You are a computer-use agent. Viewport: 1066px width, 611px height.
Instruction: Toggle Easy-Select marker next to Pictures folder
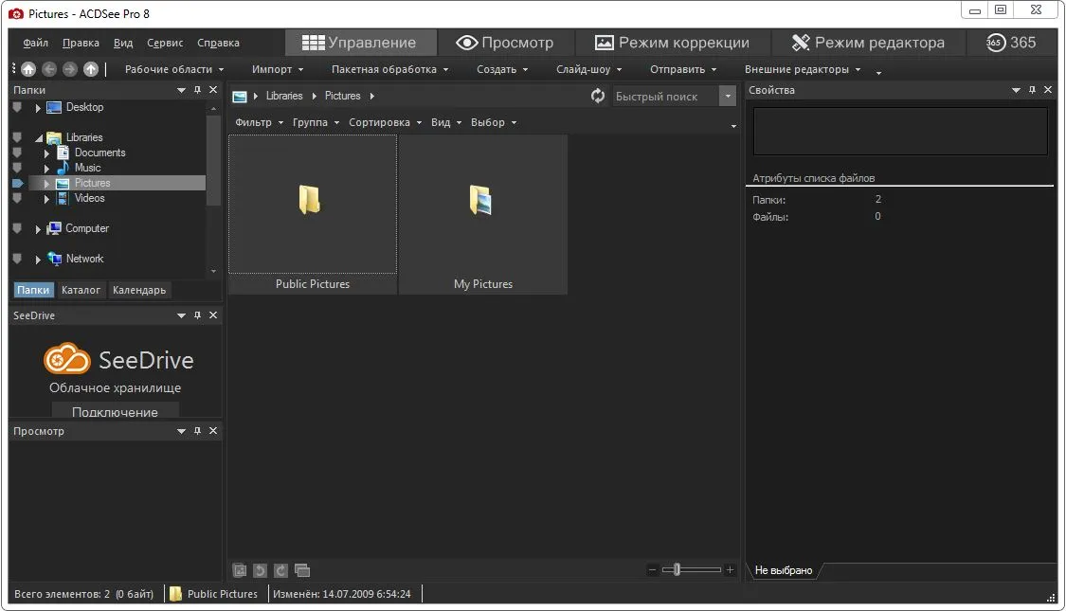pyautogui.click(x=18, y=183)
